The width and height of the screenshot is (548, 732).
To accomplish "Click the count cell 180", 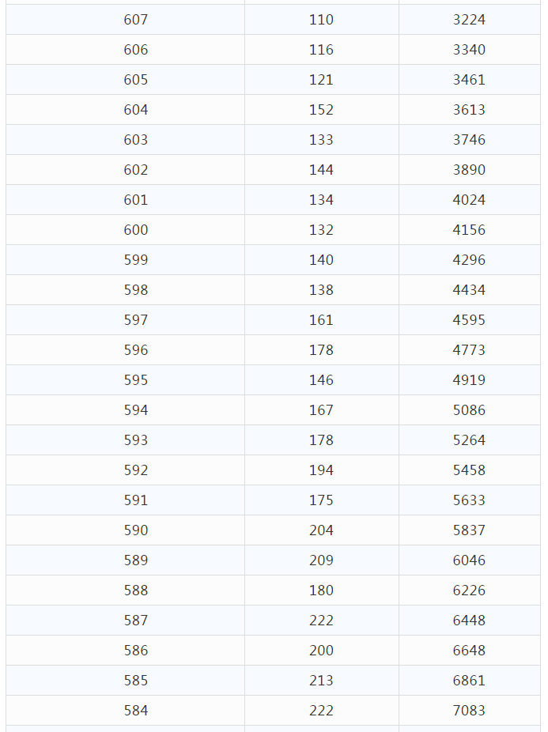I will (321, 591).
